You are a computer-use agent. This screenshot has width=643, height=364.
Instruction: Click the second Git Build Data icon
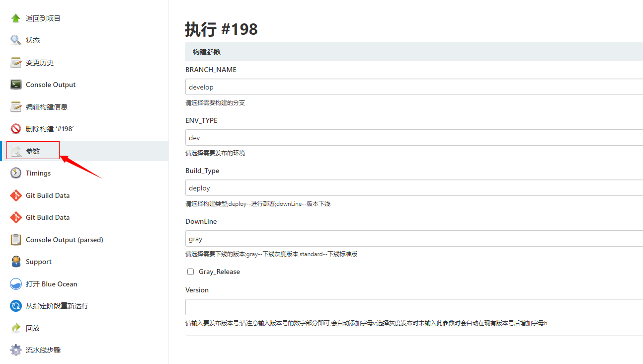click(16, 217)
